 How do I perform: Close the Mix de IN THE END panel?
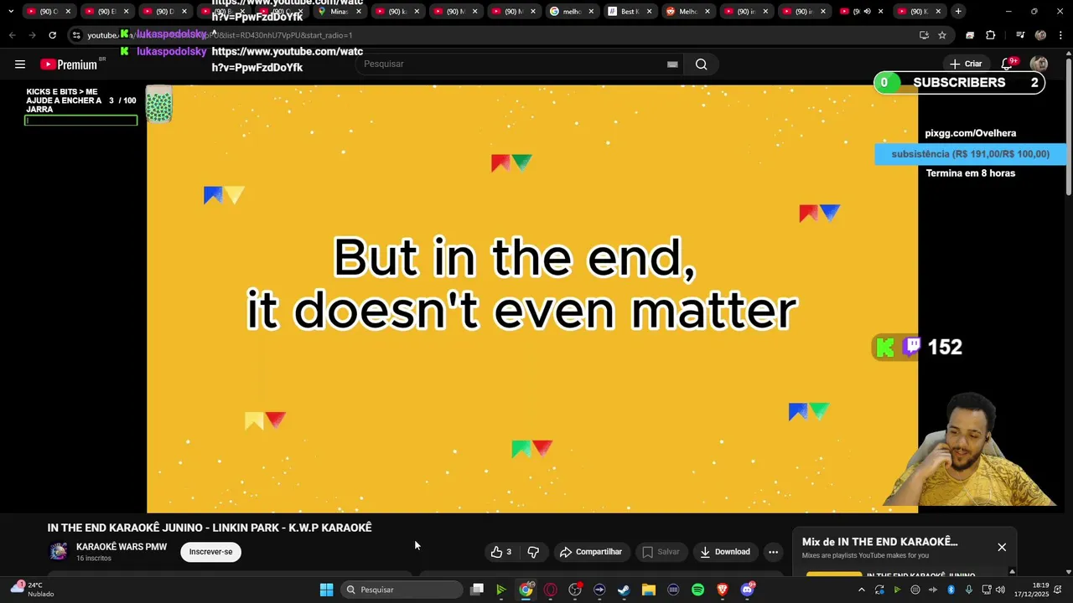(x=1002, y=547)
